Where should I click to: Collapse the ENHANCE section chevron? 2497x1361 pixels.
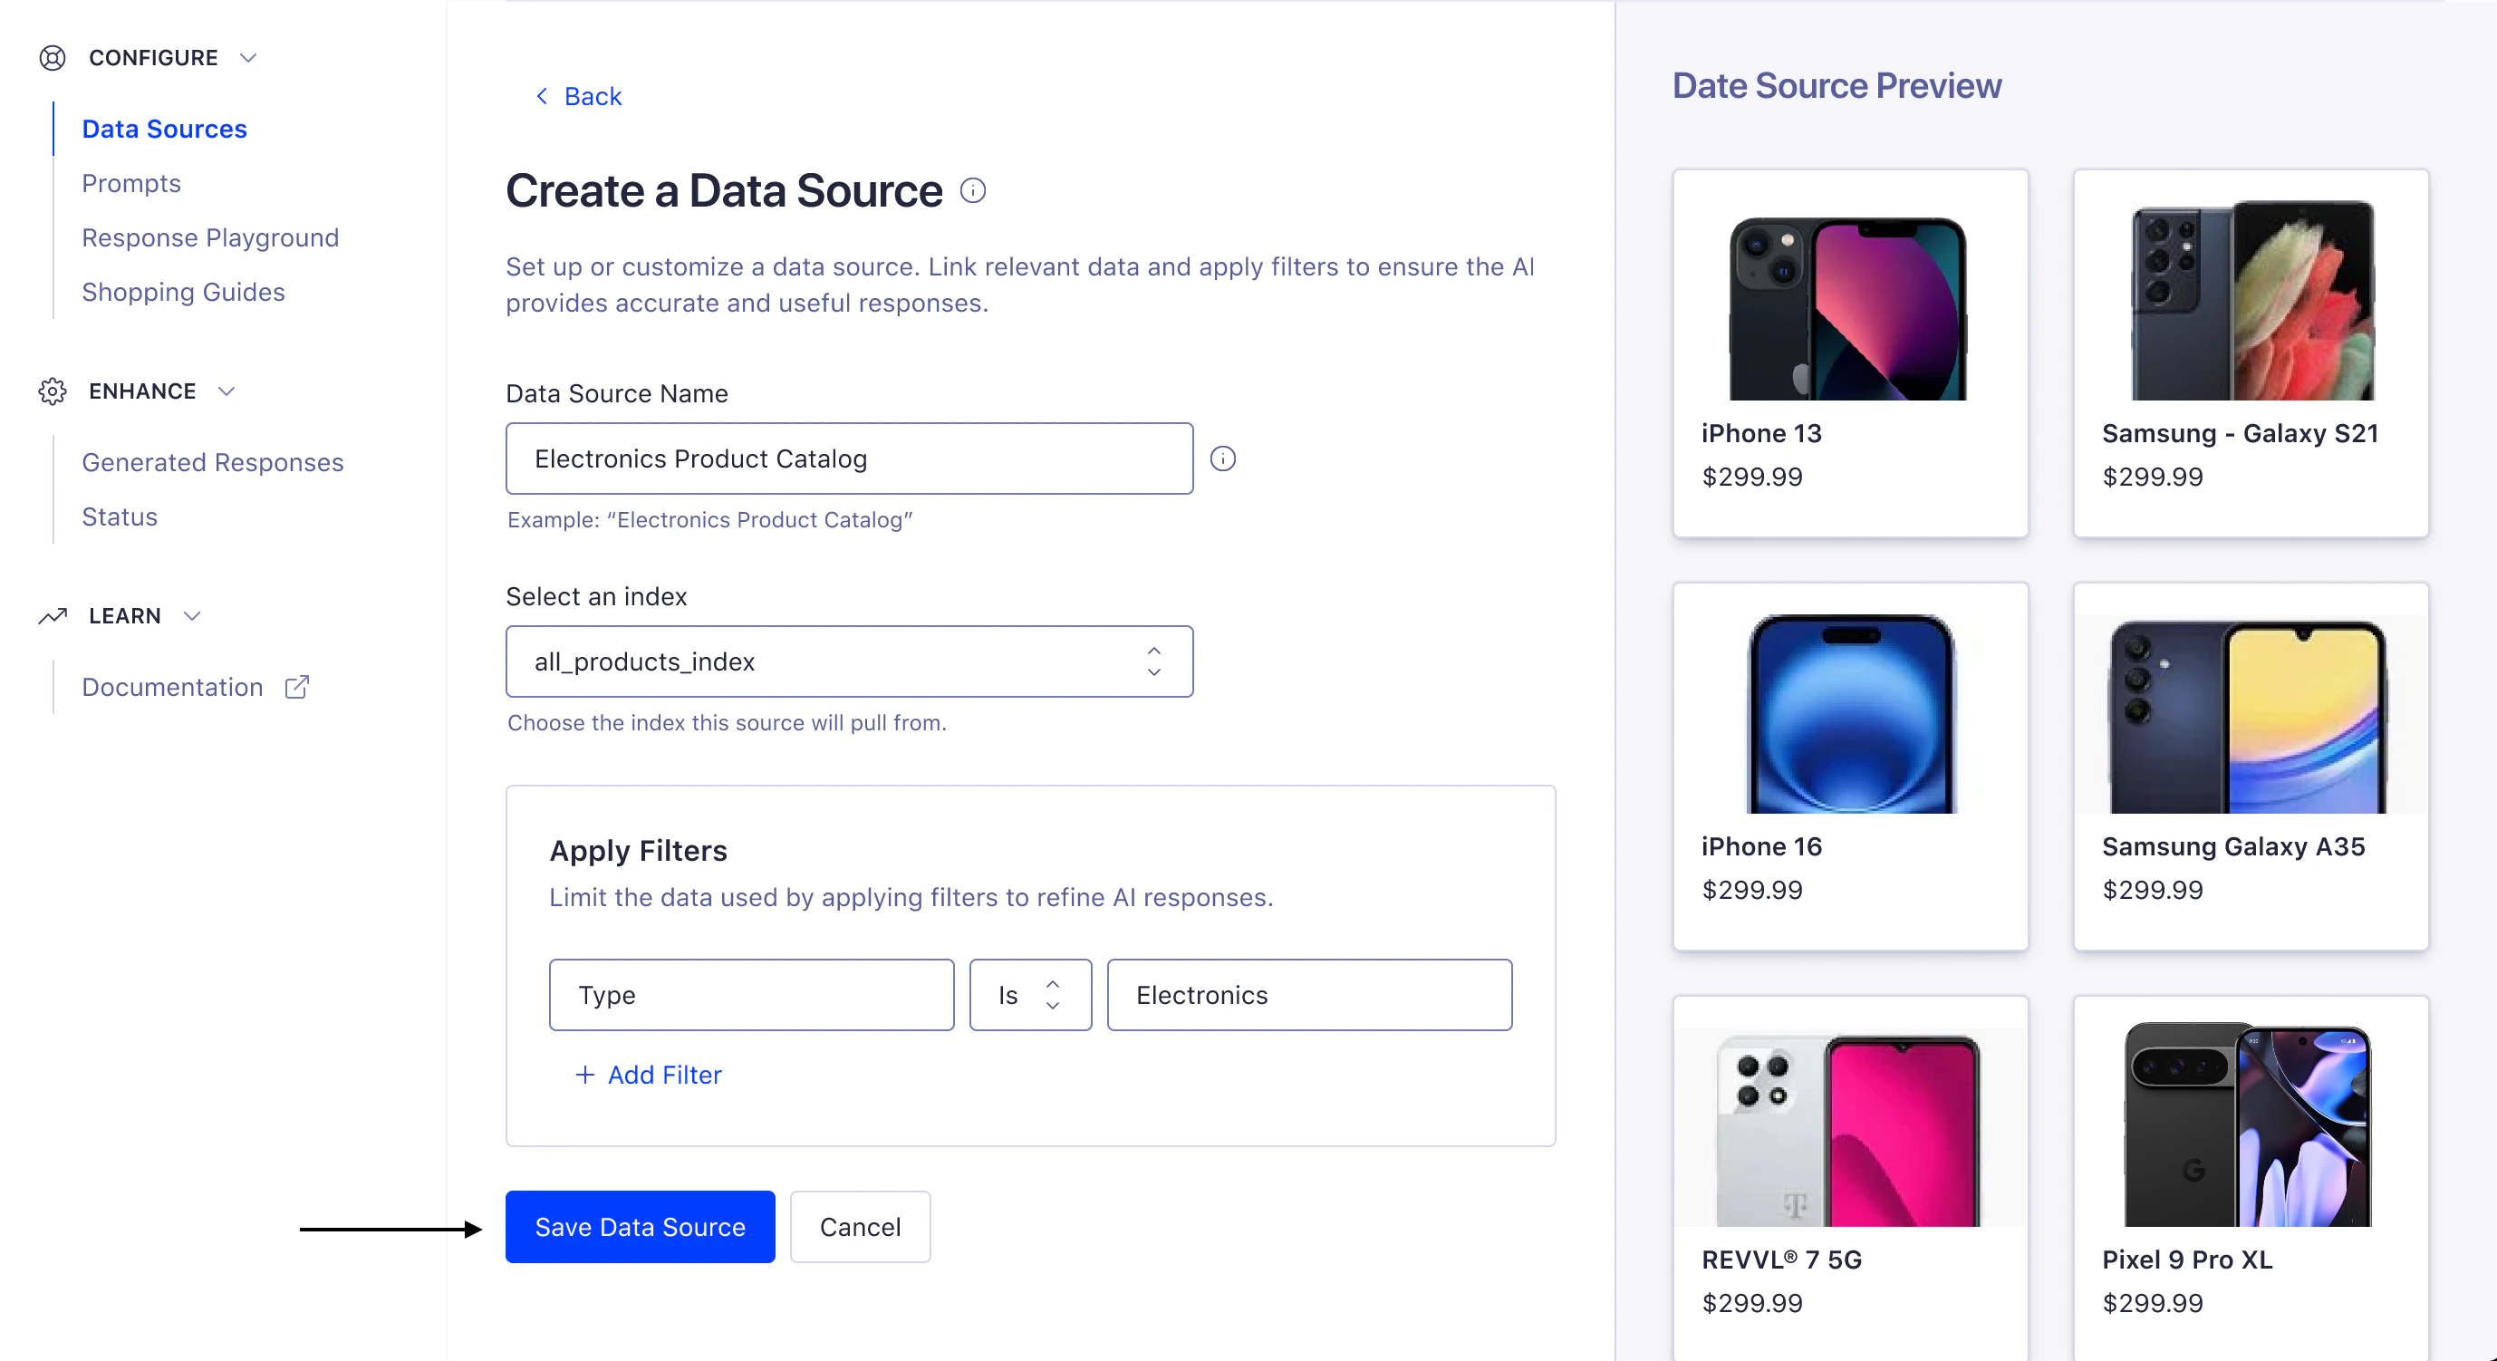(x=226, y=391)
